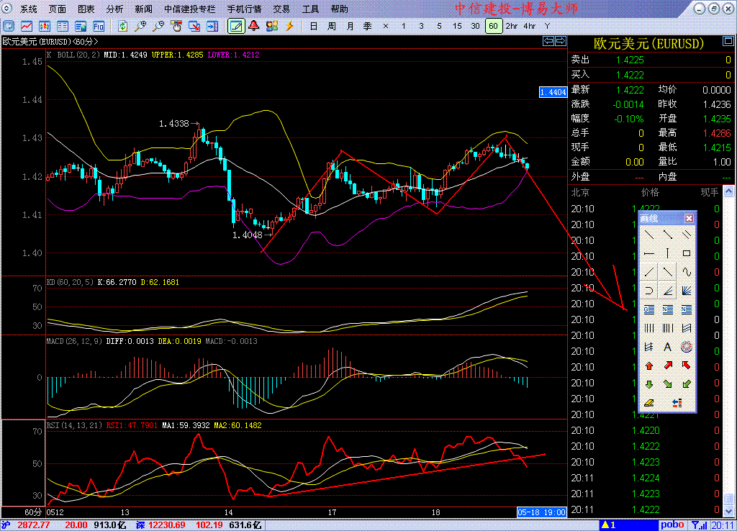Click the red alarm bell icon

[254, 27]
